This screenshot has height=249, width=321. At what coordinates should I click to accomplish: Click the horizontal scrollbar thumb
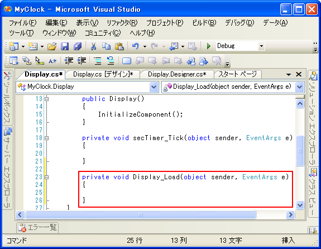(x=141, y=215)
